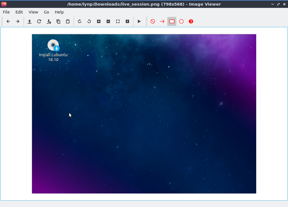Go to the next image with forward arrow

click(17, 21)
